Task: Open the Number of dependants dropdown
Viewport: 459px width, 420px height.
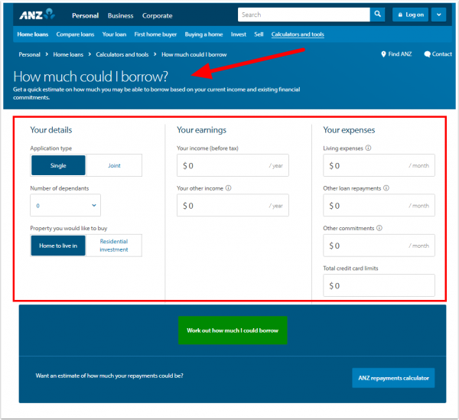Action: click(x=65, y=205)
